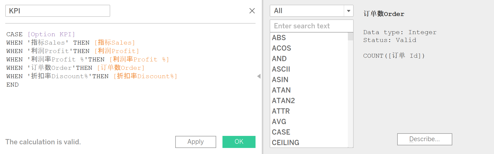Choose ATAN2 from the functions
The height and width of the screenshot is (154, 494).
pos(283,101)
